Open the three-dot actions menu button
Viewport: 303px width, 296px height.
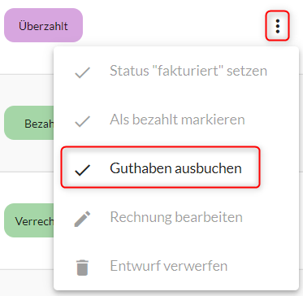(277, 26)
